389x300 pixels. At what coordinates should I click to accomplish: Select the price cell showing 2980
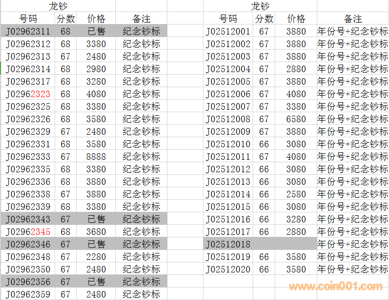tap(96, 69)
